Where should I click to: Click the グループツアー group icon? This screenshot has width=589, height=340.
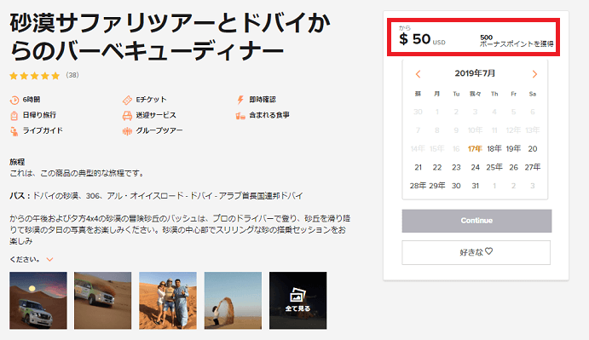pos(127,131)
